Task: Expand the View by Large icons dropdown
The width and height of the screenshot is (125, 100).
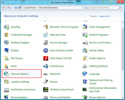Action: pos(105,16)
